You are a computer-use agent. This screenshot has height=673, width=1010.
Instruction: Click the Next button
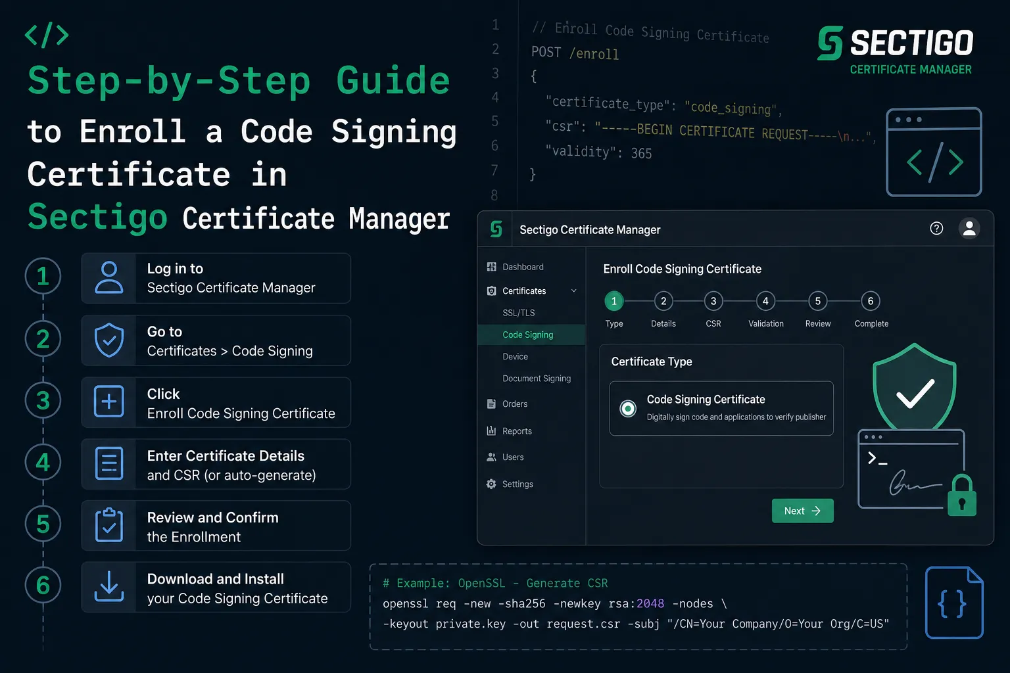click(802, 511)
